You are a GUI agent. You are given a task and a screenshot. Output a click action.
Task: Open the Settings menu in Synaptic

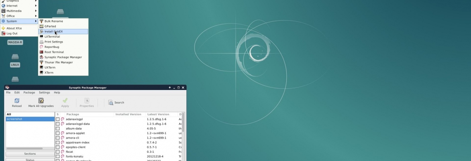45,92
